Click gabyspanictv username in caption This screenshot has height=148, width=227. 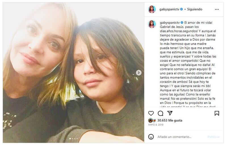pos(169,22)
